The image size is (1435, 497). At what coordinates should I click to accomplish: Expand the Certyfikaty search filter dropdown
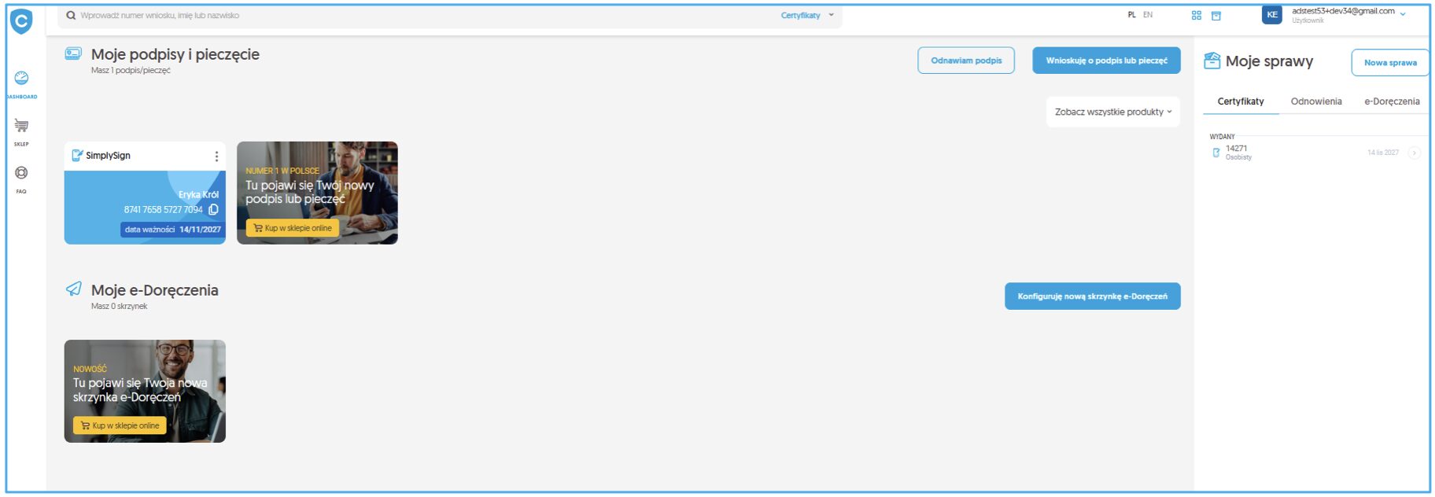point(807,16)
